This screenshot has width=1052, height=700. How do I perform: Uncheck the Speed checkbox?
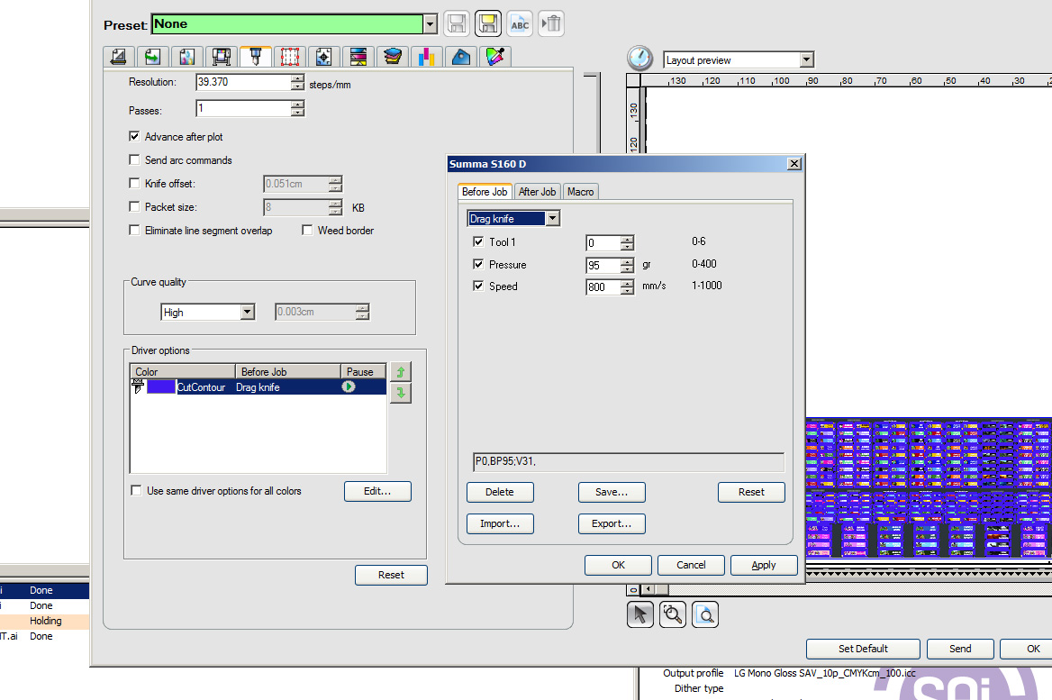click(x=478, y=286)
